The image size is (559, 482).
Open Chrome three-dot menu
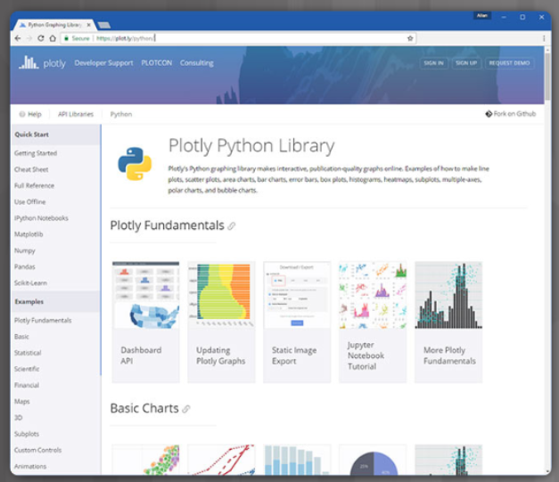544,38
